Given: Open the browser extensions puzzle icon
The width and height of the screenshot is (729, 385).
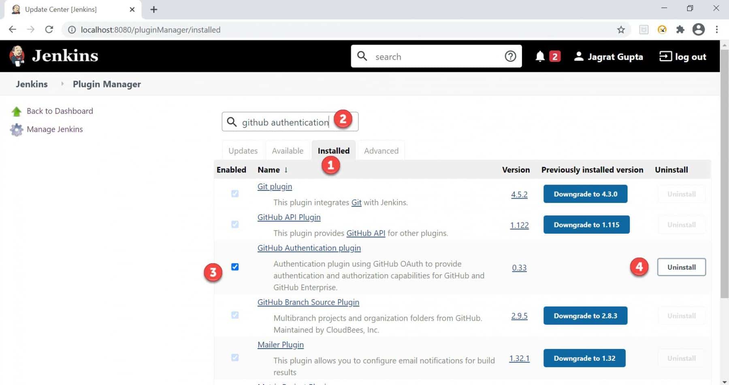Looking at the screenshot, I should [x=680, y=30].
